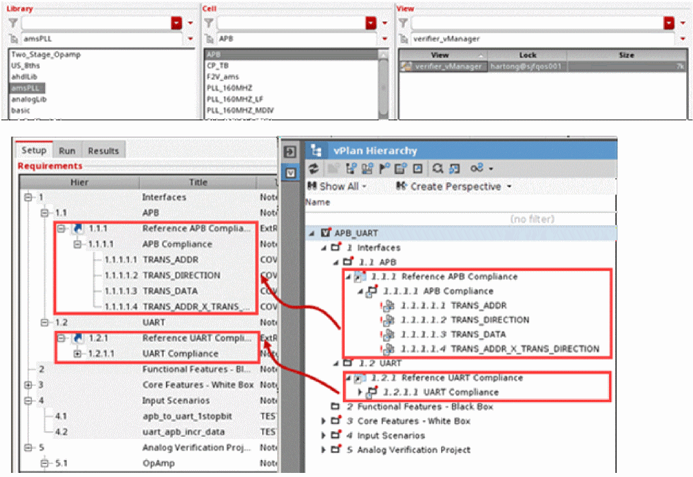Click the add hierarchy node toolbar icon
This screenshot has height=477, width=693.
(352, 169)
